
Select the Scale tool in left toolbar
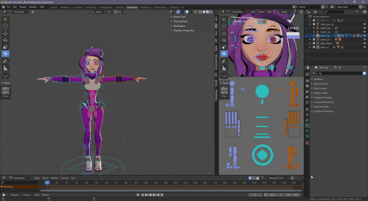(x=5, y=47)
